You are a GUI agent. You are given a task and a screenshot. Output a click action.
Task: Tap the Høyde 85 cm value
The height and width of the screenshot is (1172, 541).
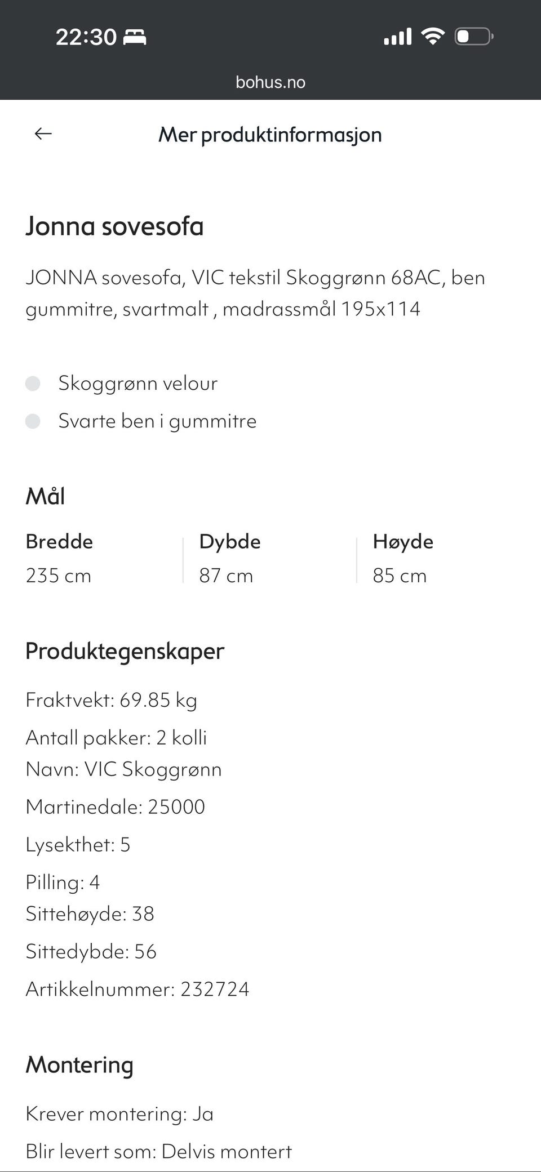pos(400,575)
